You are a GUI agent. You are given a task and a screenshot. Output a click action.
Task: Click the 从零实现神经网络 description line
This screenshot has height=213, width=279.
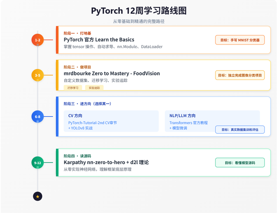[98, 170]
